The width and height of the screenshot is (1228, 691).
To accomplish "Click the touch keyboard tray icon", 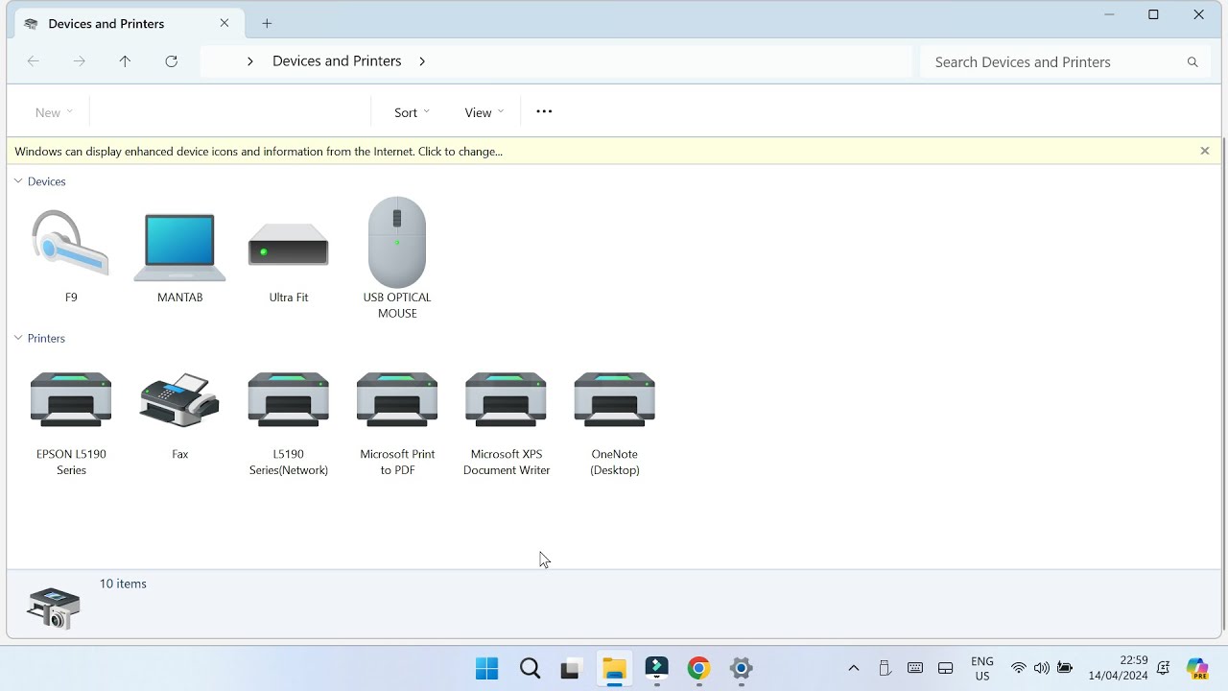I will pyautogui.click(x=915, y=668).
